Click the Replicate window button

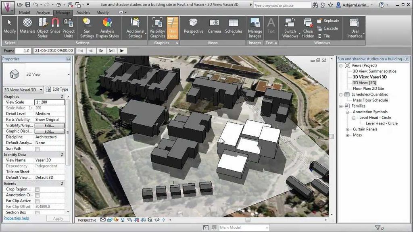[328, 21]
